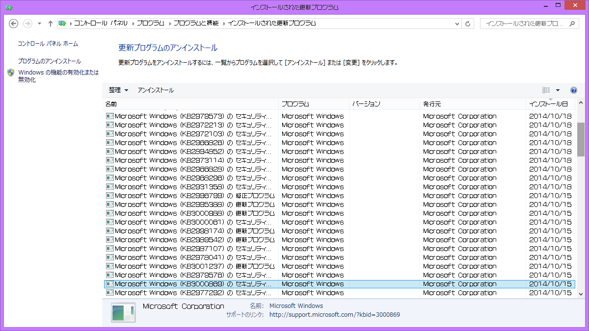Click the icon of the KB2973114 update row
The height and width of the screenshot is (331, 589).
point(110,160)
